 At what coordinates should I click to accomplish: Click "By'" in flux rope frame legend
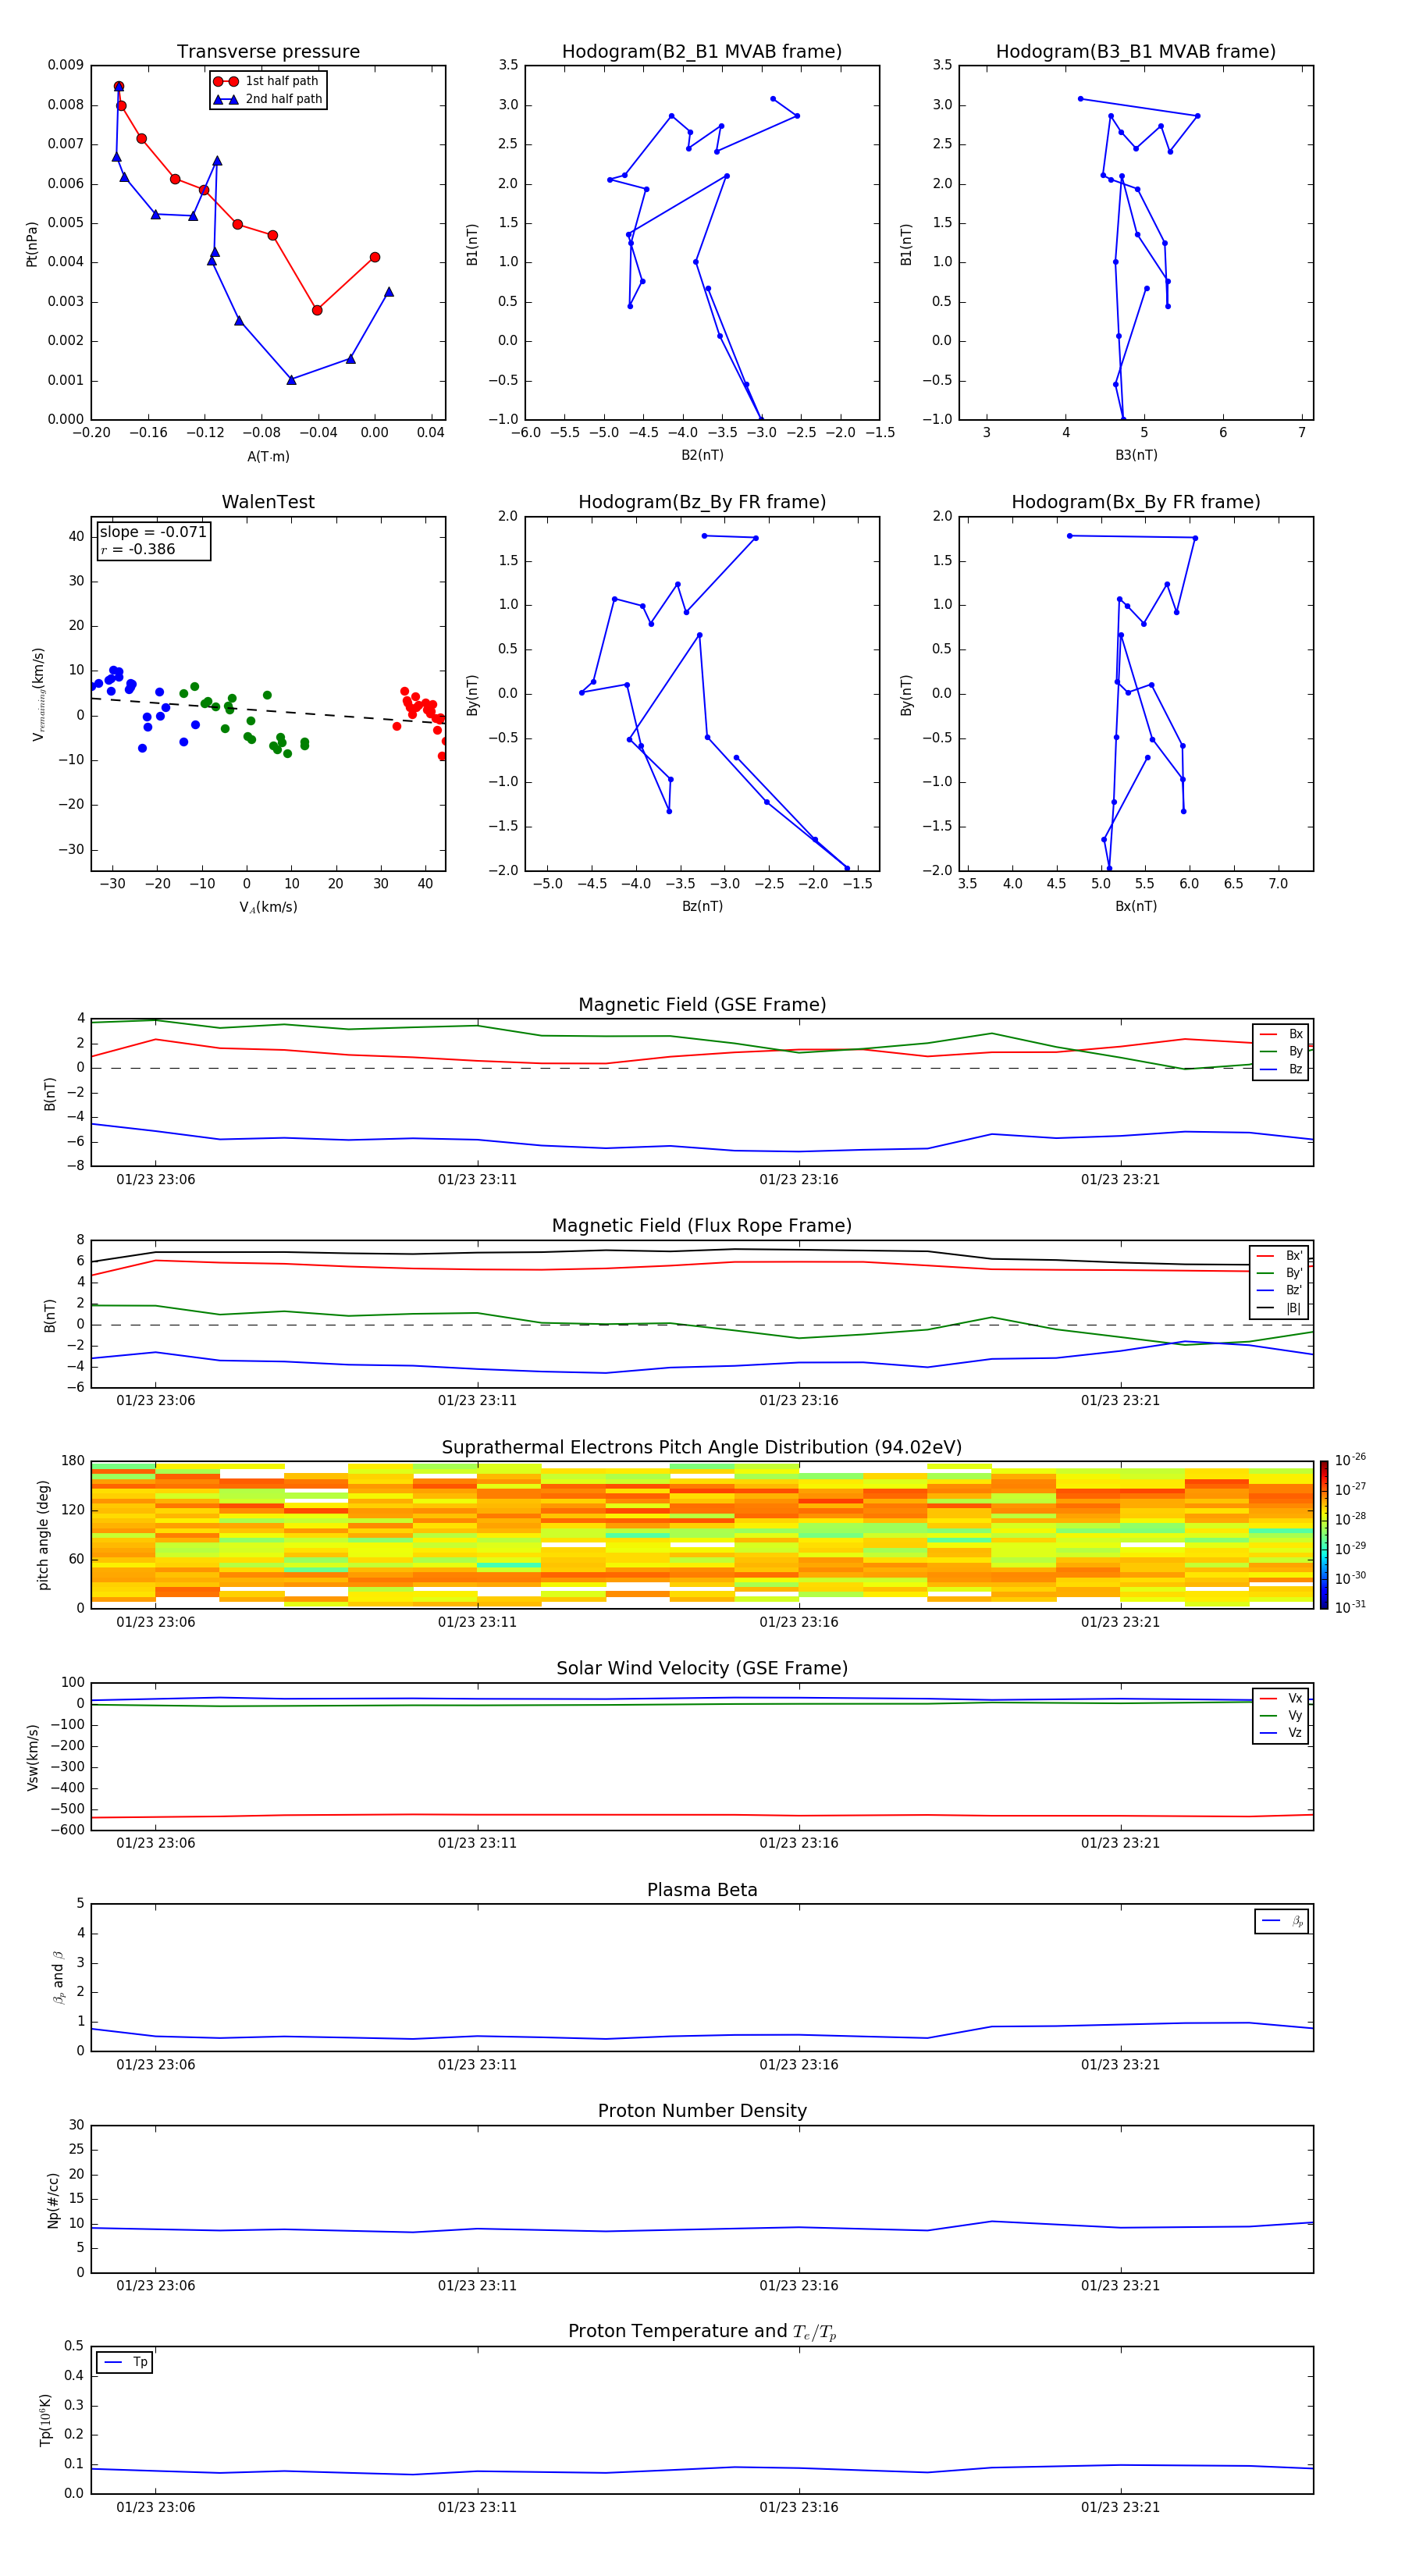point(1280,1273)
